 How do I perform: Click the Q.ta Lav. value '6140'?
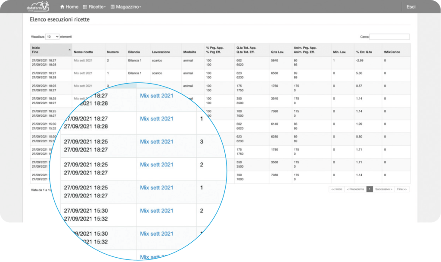point(274,124)
